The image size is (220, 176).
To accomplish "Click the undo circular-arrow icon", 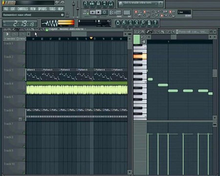I will coord(118,23).
